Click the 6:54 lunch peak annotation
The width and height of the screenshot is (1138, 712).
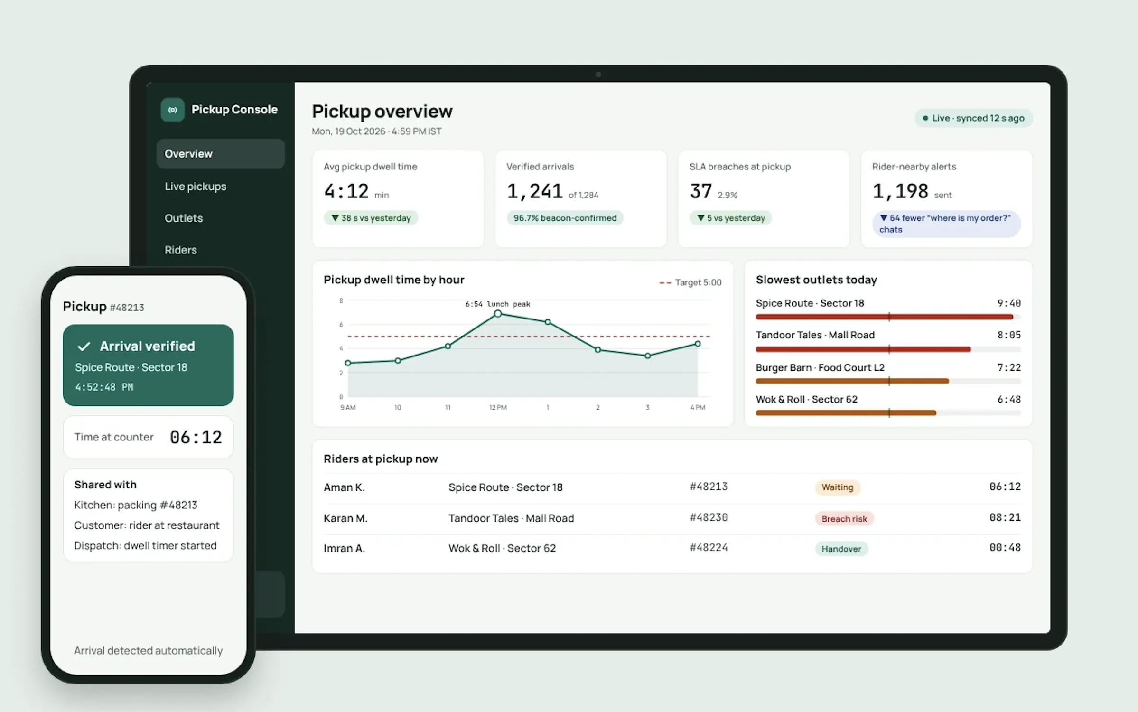click(x=497, y=304)
